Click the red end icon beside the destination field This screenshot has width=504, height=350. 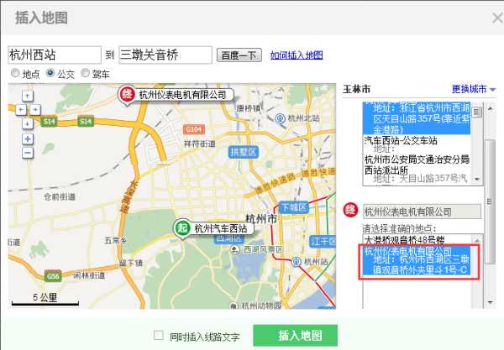tap(350, 211)
